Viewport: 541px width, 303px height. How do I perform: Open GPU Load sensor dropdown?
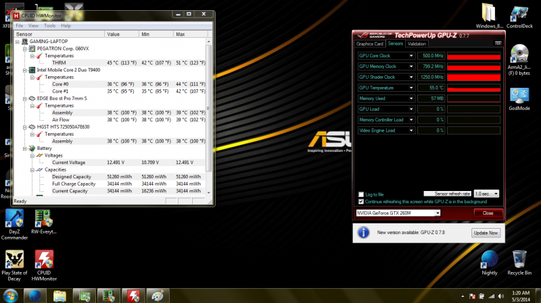411,109
